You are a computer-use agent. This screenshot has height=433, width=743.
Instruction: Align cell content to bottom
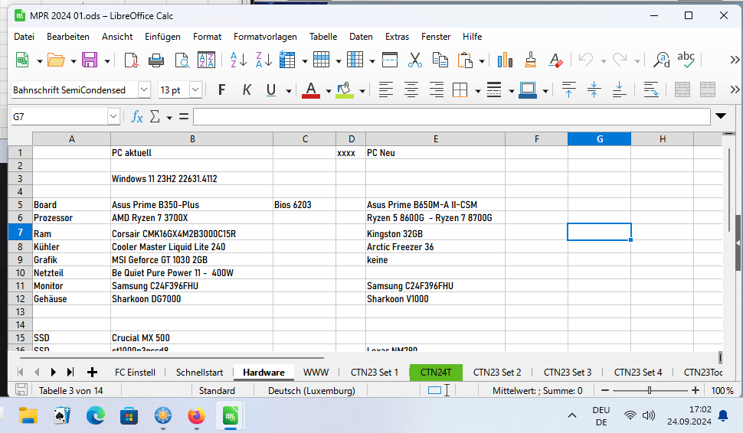pos(619,90)
